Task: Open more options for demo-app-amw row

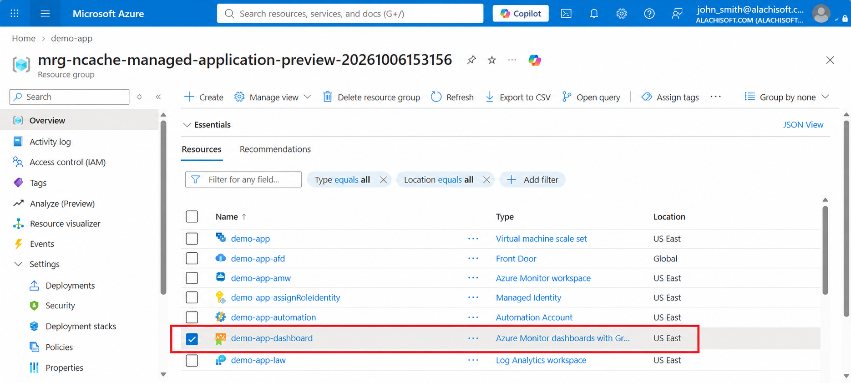Action: (473, 278)
